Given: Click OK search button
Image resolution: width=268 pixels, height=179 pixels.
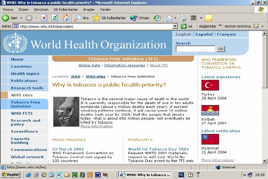Looking at the screenshot, I should pyautogui.click(x=221, y=49).
